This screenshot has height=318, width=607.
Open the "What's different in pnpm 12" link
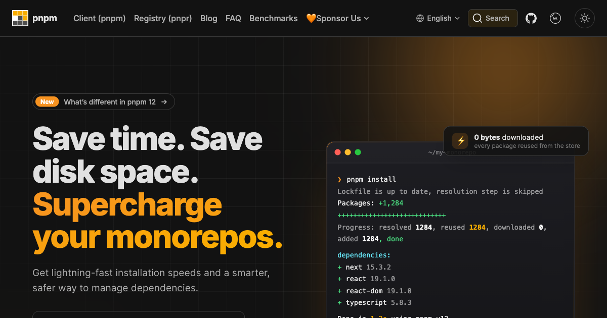pos(104,102)
